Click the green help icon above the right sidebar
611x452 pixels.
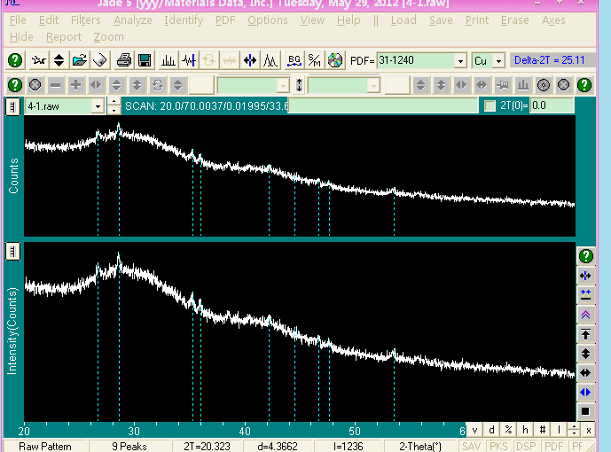pyautogui.click(x=585, y=256)
